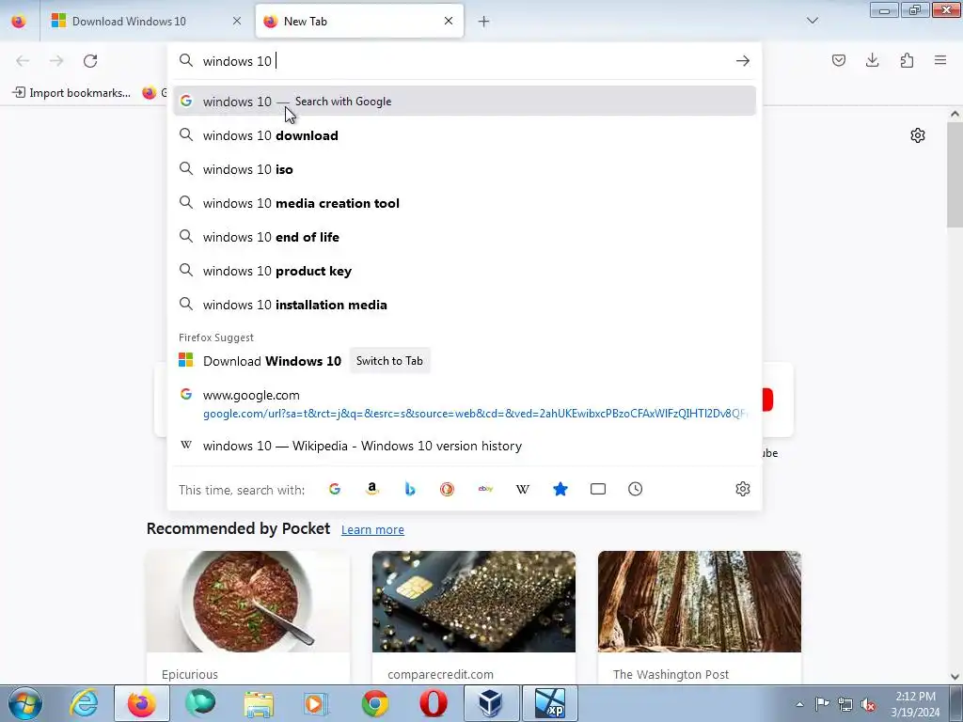Open Google Chrome from taskbar
Viewport: 963px width, 722px height.
[374, 703]
